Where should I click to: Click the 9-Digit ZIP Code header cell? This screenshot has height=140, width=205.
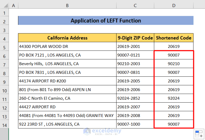135,38
